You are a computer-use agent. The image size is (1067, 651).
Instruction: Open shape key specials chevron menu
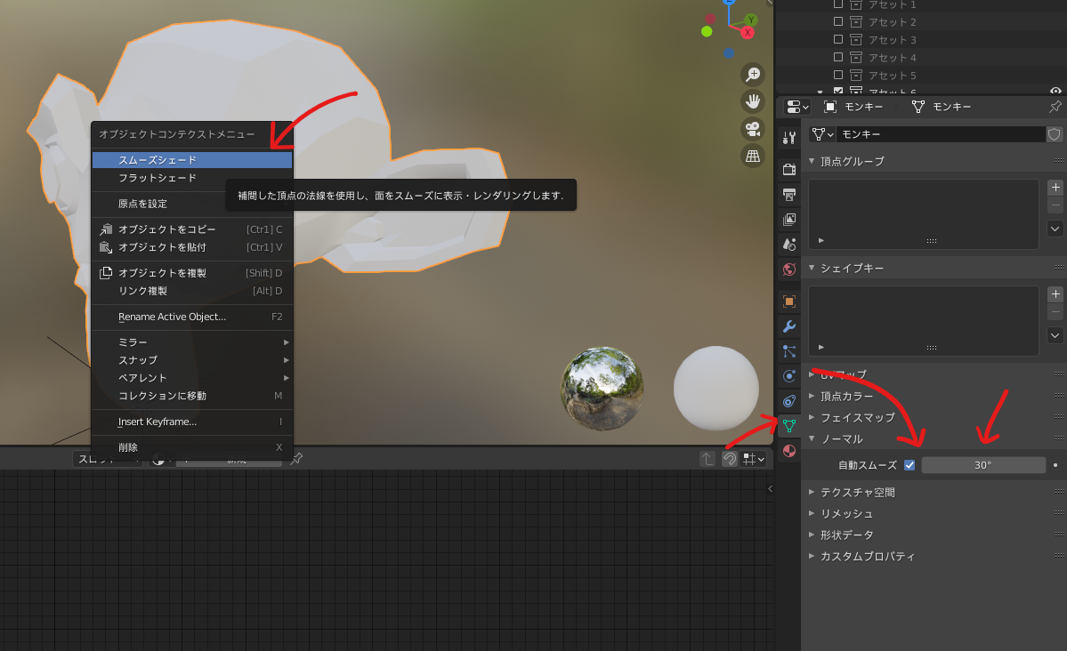[x=1055, y=334]
